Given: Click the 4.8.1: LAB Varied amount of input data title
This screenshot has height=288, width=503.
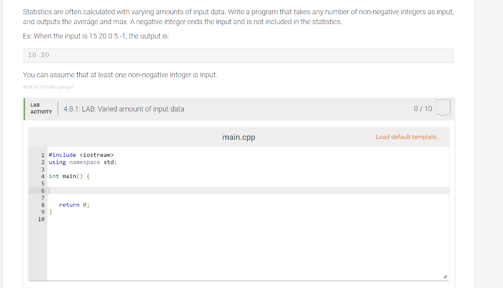Looking at the screenshot, I should (x=124, y=109).
